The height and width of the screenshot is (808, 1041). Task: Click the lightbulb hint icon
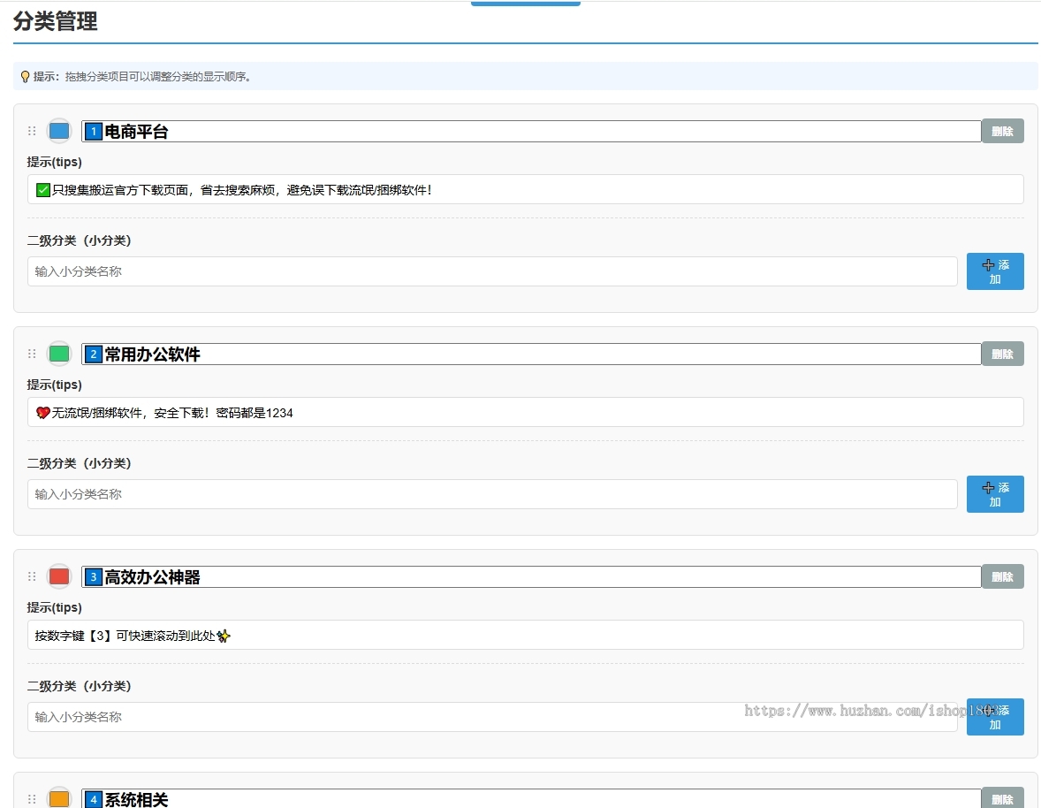(x=26, y=76)
